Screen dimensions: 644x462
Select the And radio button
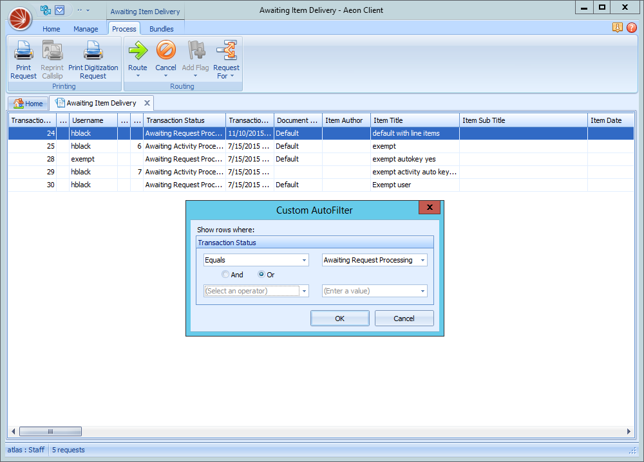225,275
